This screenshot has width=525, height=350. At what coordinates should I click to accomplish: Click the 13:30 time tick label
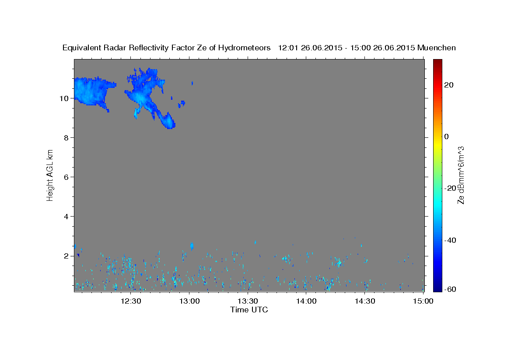[248, 301]
